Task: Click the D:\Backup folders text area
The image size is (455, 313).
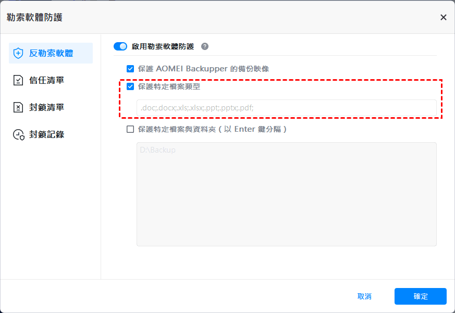Action: 287,194
